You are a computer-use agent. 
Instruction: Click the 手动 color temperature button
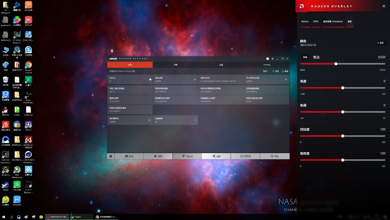point(305,57)
